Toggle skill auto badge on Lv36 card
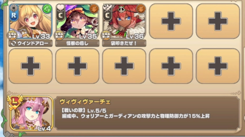This screenshot has height=137, width=245. (x=106, y=35)
